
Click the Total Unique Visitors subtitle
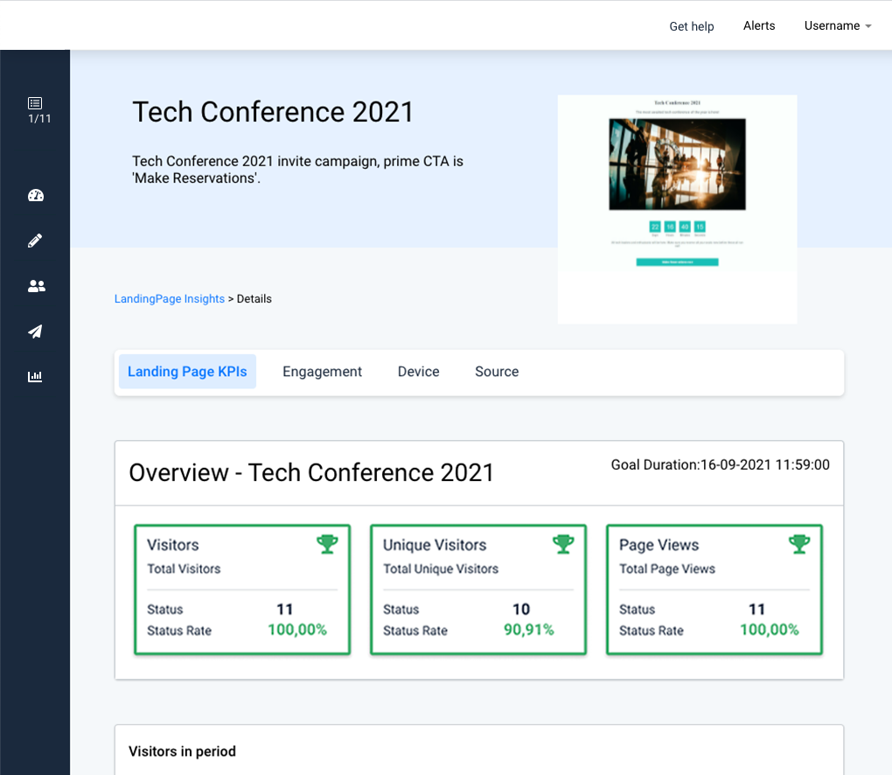point(441,569)
